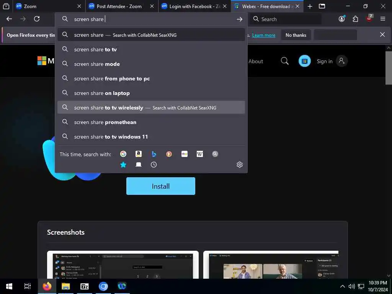
Task: Search with grey magnifier SearXNG engine icon
Action: [215, 154]
